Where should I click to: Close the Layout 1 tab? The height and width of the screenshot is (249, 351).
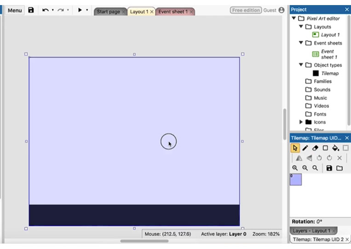point(152,12)
